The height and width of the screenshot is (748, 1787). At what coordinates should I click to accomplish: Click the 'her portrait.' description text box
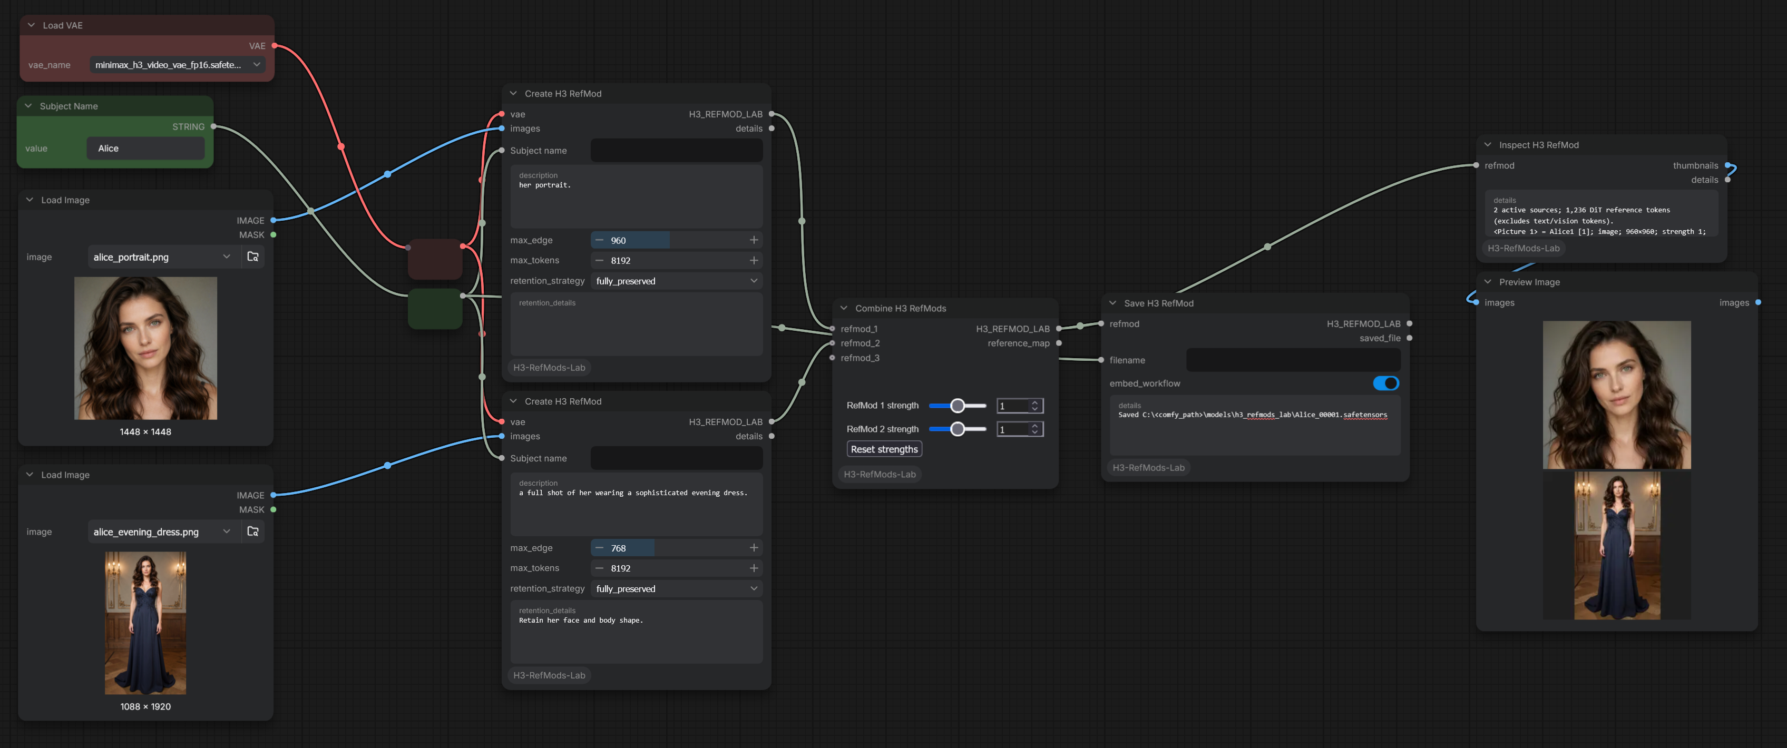636,196
